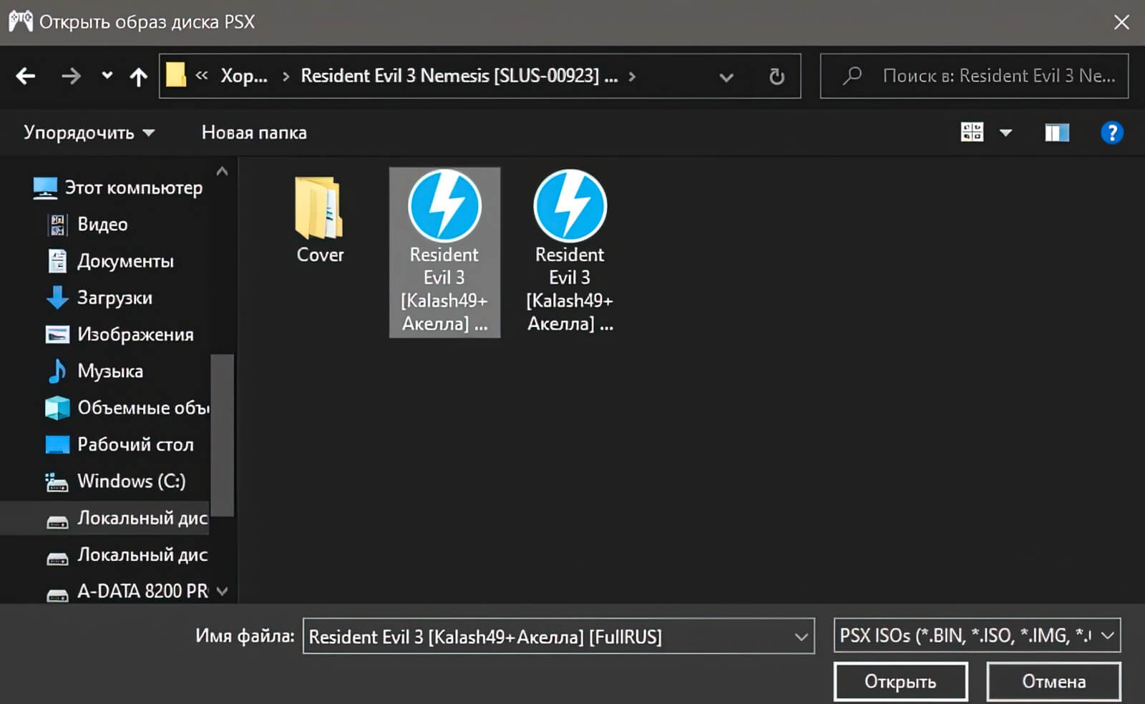The image size is (1145, 704).
Task: Go forward with the right arrow button
Action: pyautogui.click(x=71, y=76)
